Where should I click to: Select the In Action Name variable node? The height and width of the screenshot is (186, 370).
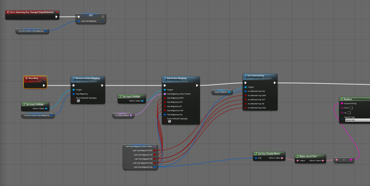123,115
